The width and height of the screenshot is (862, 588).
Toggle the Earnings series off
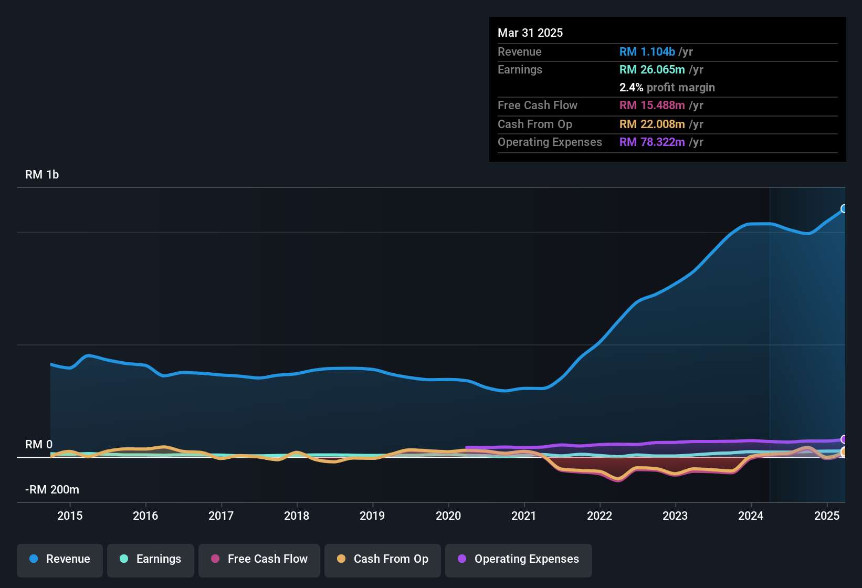pyautogui.click(x=151, y=559)
